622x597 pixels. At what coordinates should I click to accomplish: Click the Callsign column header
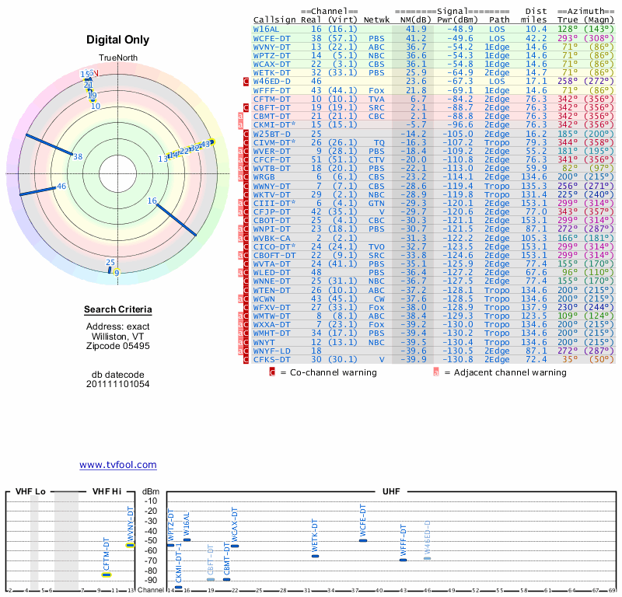274,19
